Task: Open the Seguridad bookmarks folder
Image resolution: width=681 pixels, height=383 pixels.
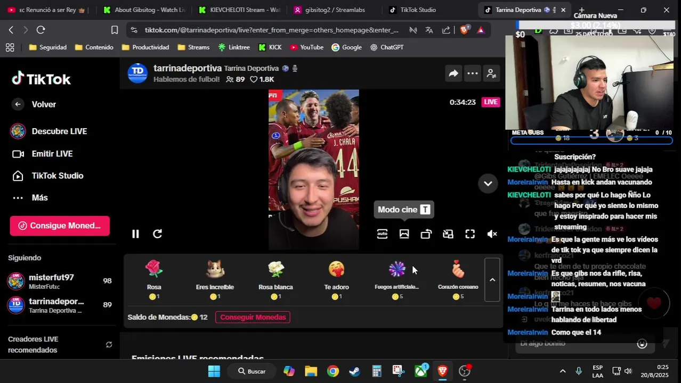Action: (48, 47)
